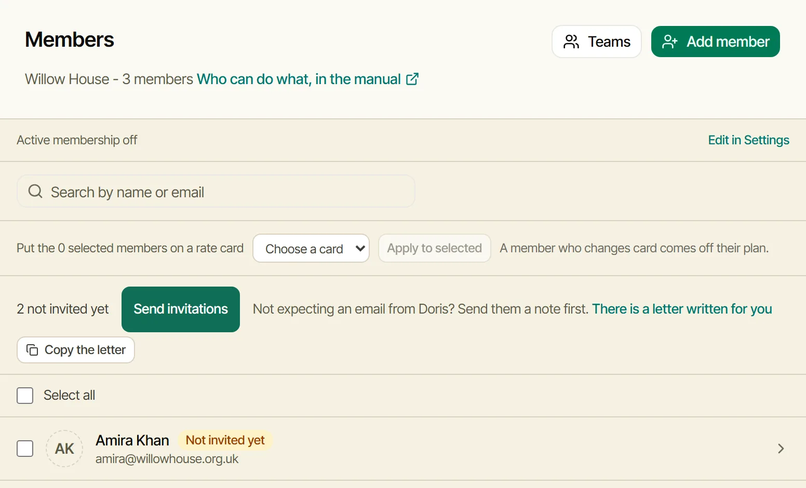Open the Teams page
The width and height of the screenshot is (806, 488).
(597, 42)
